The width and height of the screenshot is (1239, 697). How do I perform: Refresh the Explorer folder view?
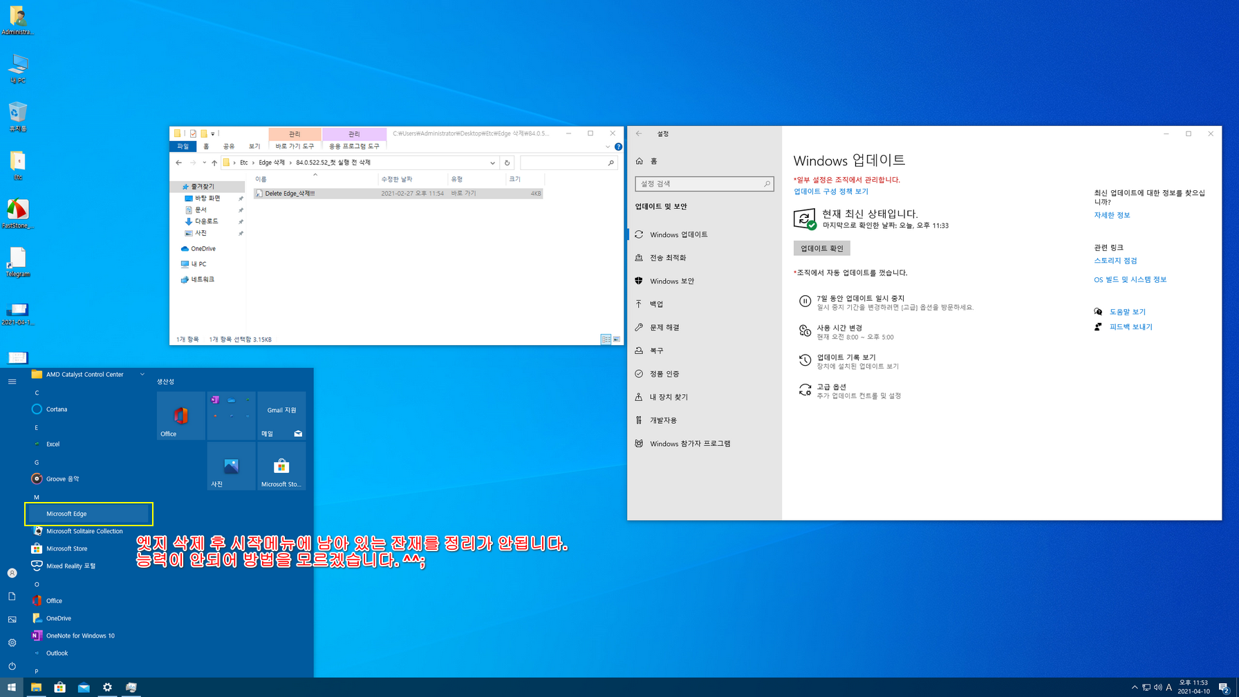[x=507, y=162]
